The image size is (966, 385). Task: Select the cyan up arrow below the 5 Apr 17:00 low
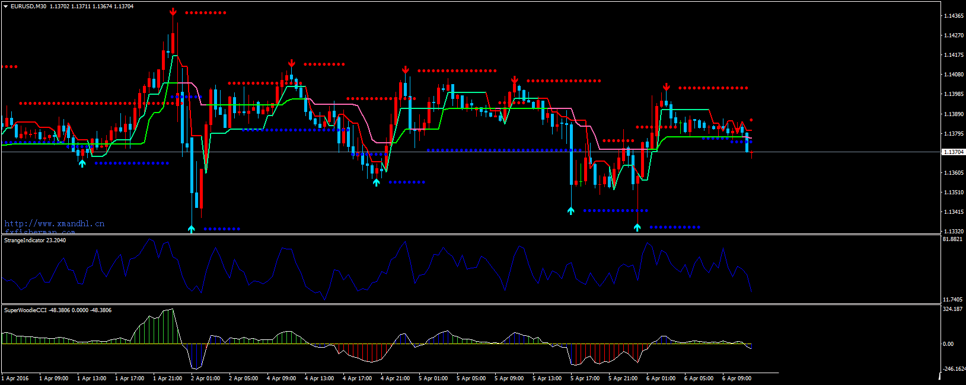[x=570, y=210]
